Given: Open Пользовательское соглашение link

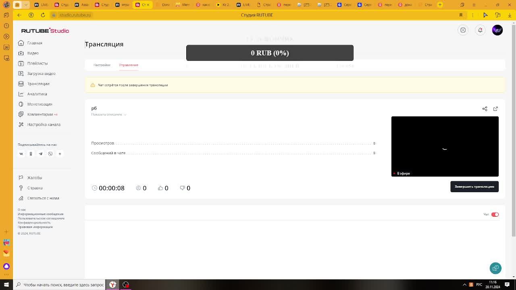Looking at the screenshot, I should pos(41,218).
